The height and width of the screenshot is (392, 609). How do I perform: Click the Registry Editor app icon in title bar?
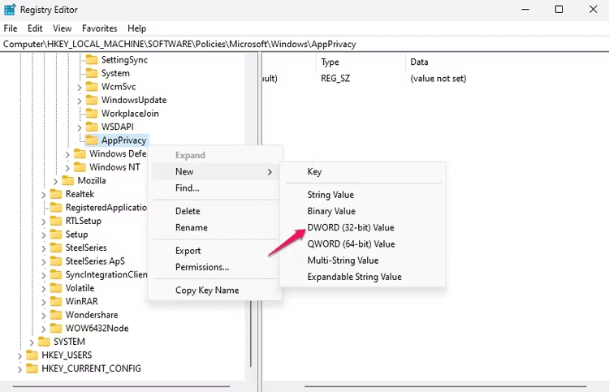[9, 10]
